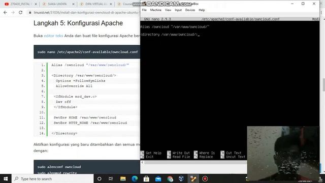Click nano 'Cut Text' shortcut
Image resolution: width=325 pixels, height=183 pixels.
point(232,153)
